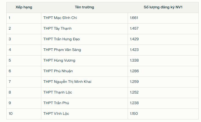Select THPT Phú Nhuận cell

click(x=58, y=71)
